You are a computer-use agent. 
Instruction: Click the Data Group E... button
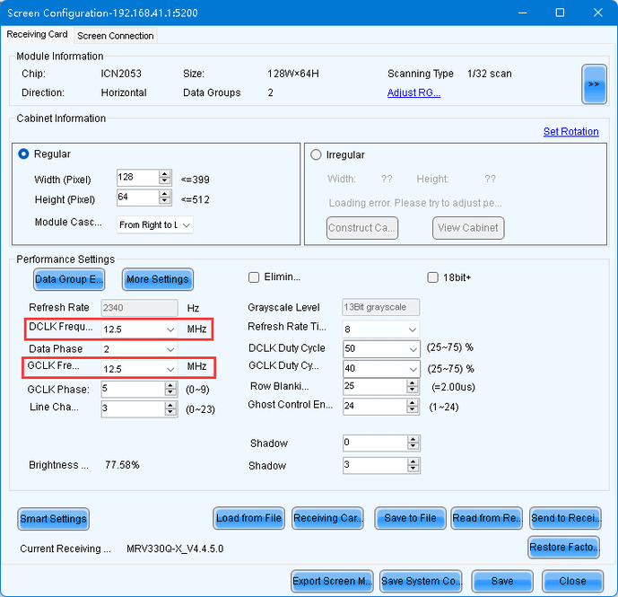click(x=69, y=279)
